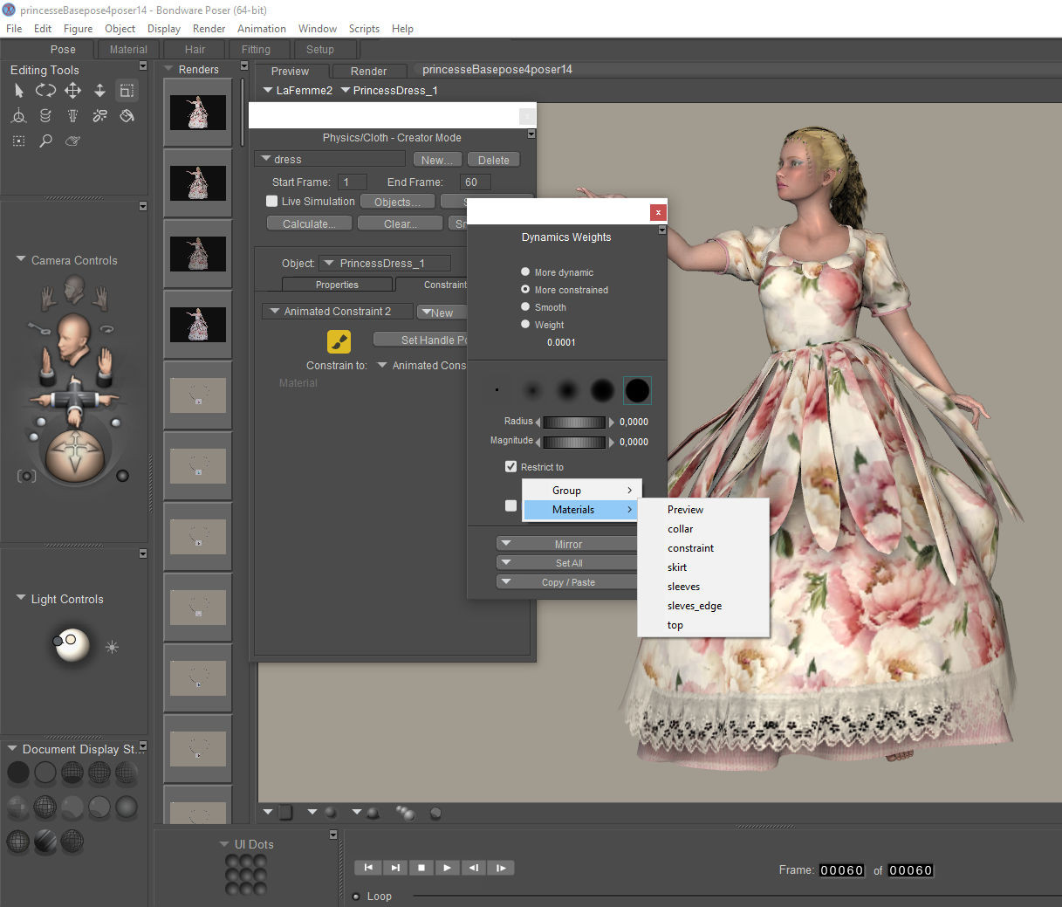The image size is (1062, 907).
Task: Stop animation playback
Action: [x=421, y=868]
